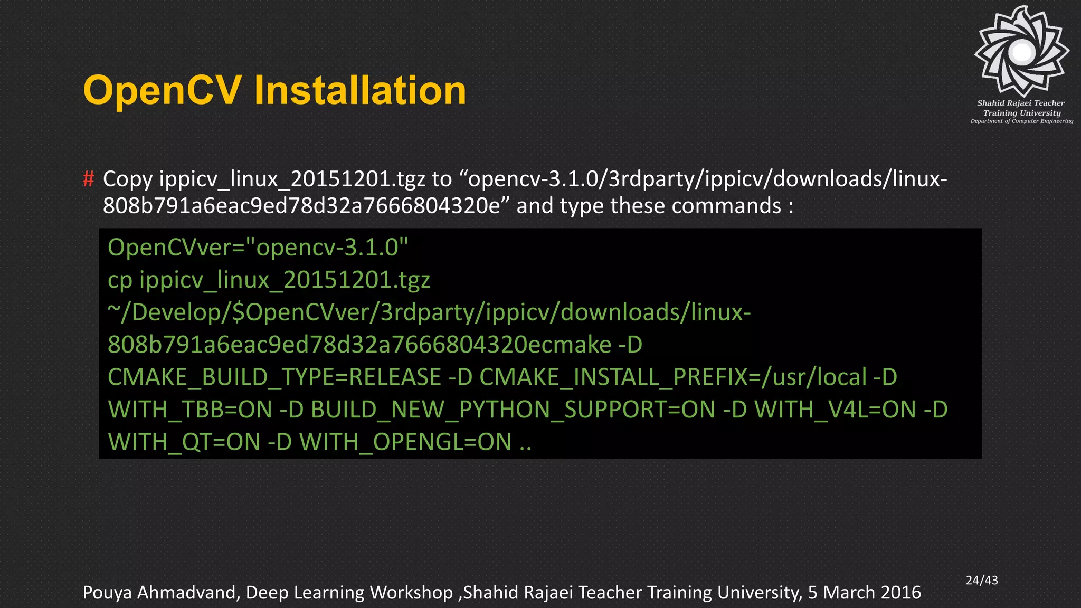Click the red hash bullet marker
This screenshot has width=1081, height=608.
coord(89,179)
